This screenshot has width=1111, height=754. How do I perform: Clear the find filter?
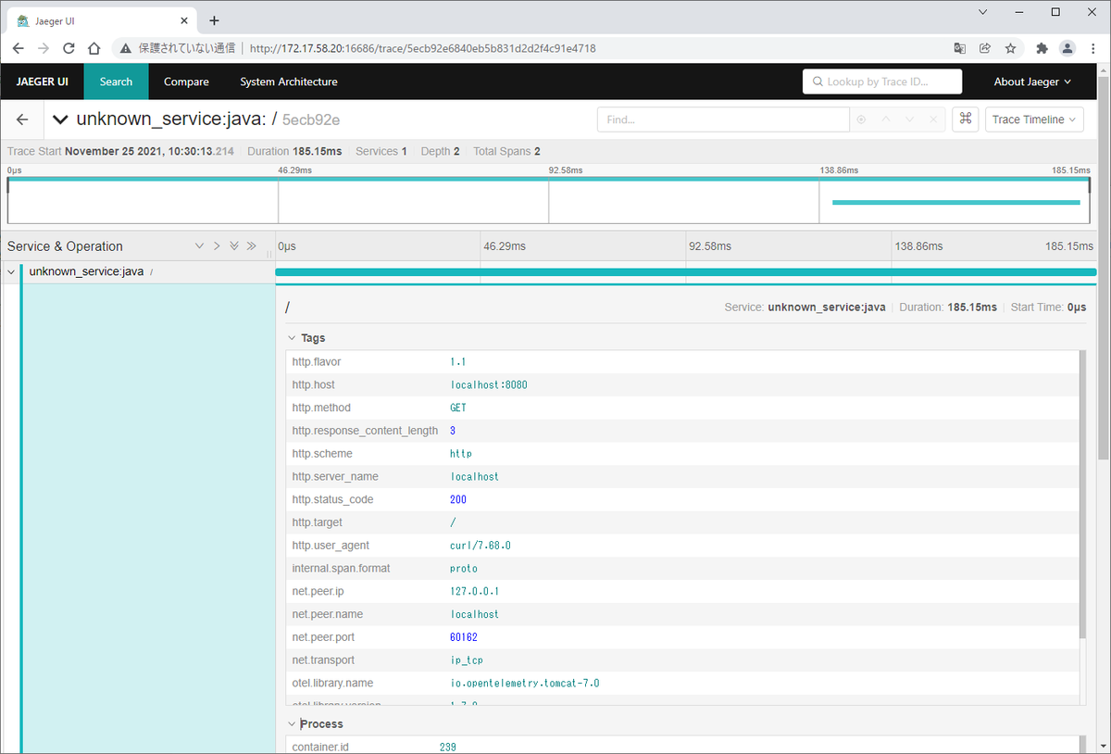pyautogui.click(x=934, y=119)
